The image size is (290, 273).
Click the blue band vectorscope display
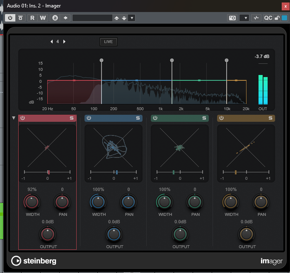(114, 147)
